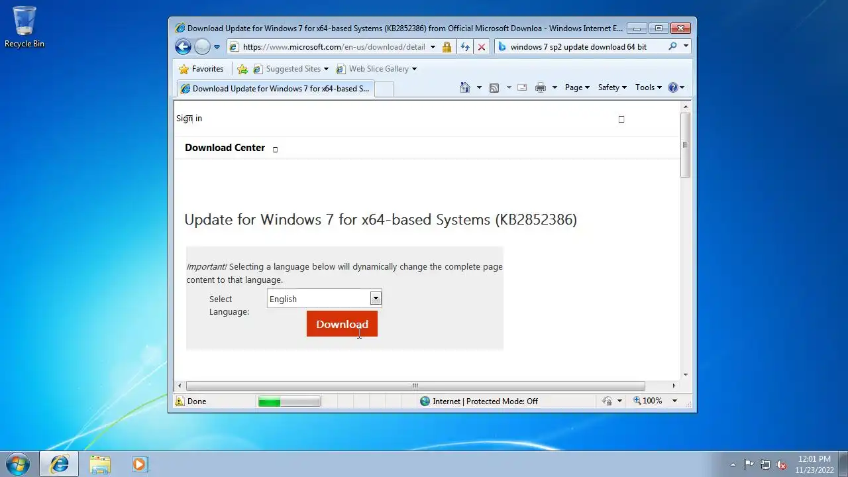The image size is (848, 477).
Task: Stop loading with the red X icon
Action: (x=482, y=47)
